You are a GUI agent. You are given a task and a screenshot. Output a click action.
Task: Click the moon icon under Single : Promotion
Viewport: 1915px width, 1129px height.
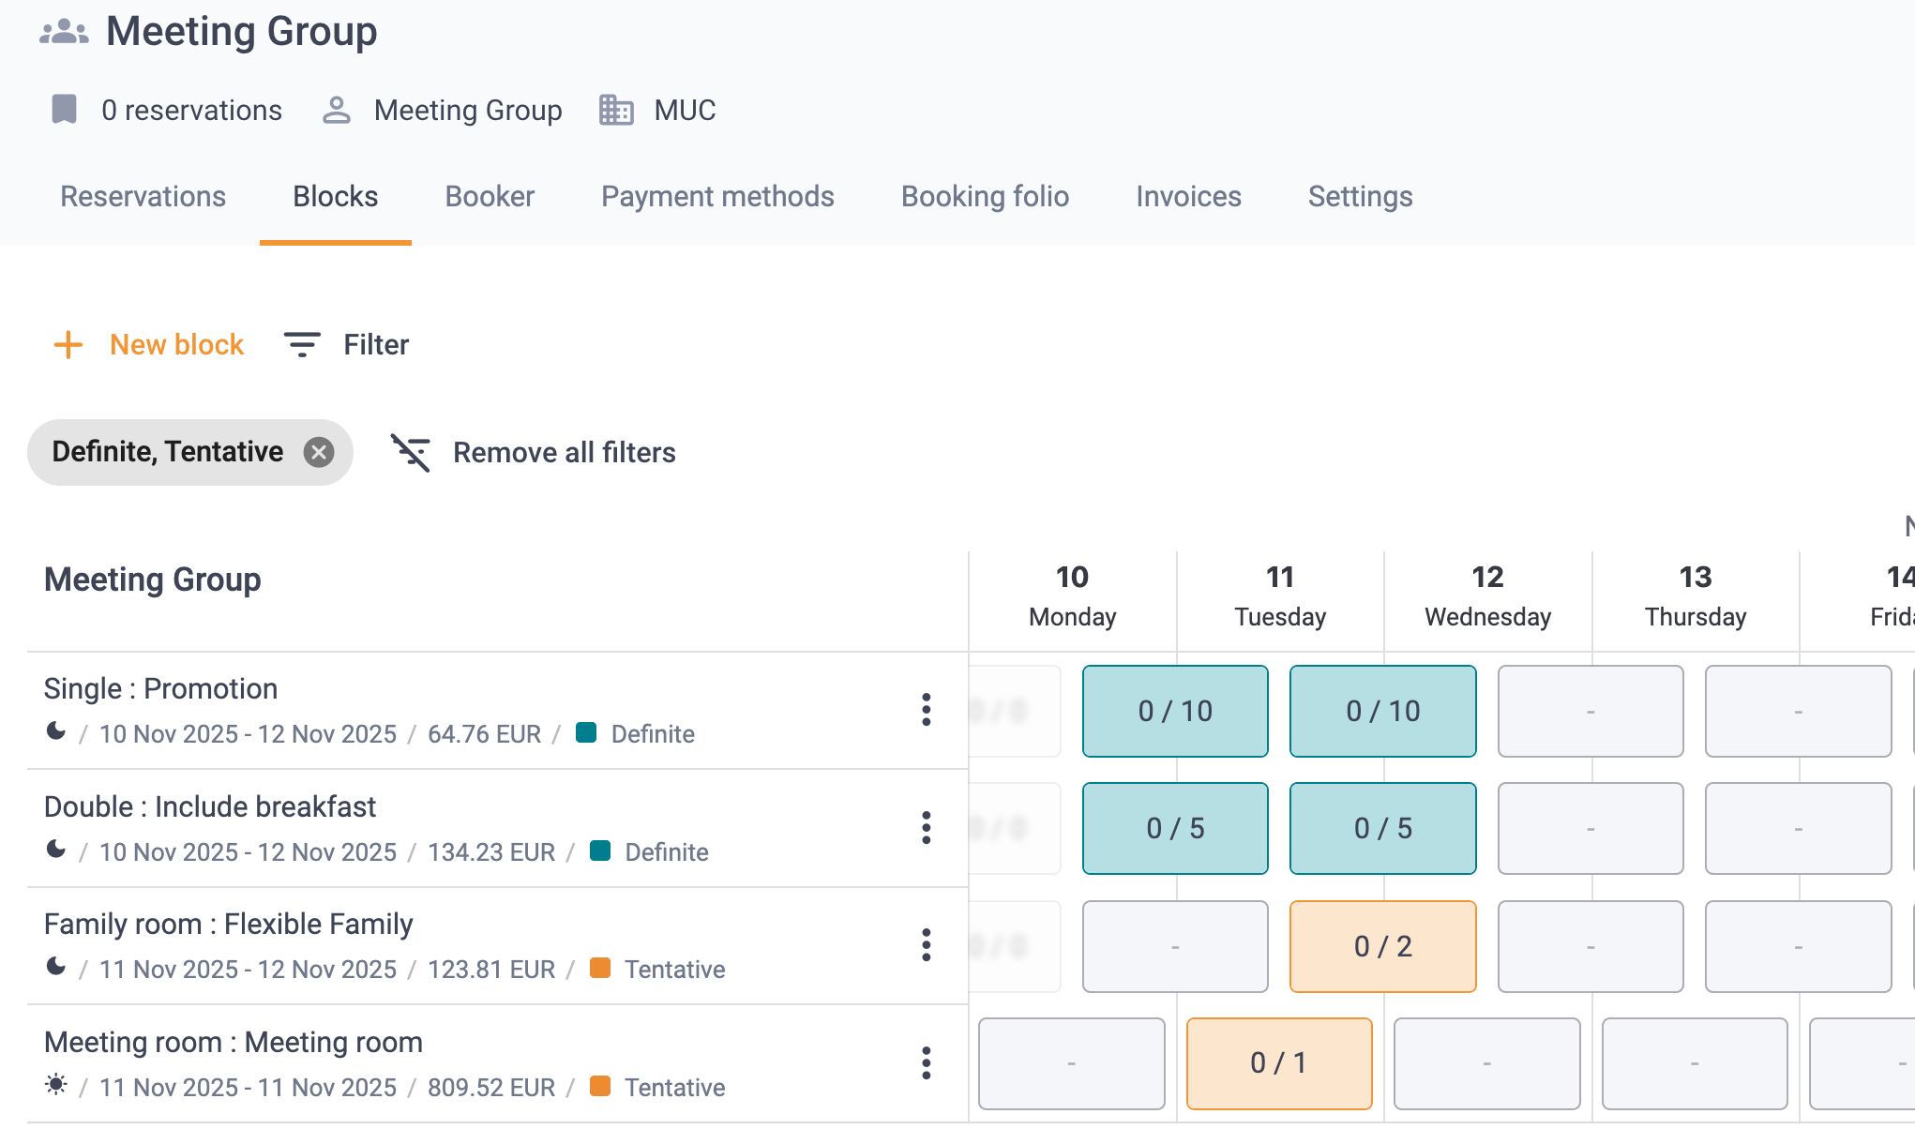coord(56,731)
